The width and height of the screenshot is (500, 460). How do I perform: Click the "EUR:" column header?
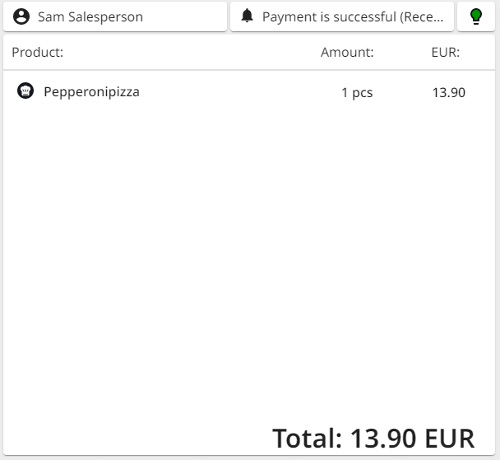(445, 53)
